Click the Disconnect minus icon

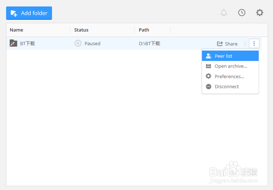coord(208,86)
